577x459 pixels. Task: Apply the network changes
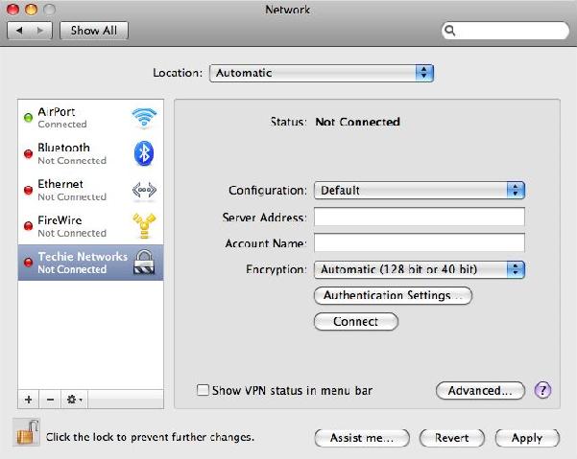(527, 438)
